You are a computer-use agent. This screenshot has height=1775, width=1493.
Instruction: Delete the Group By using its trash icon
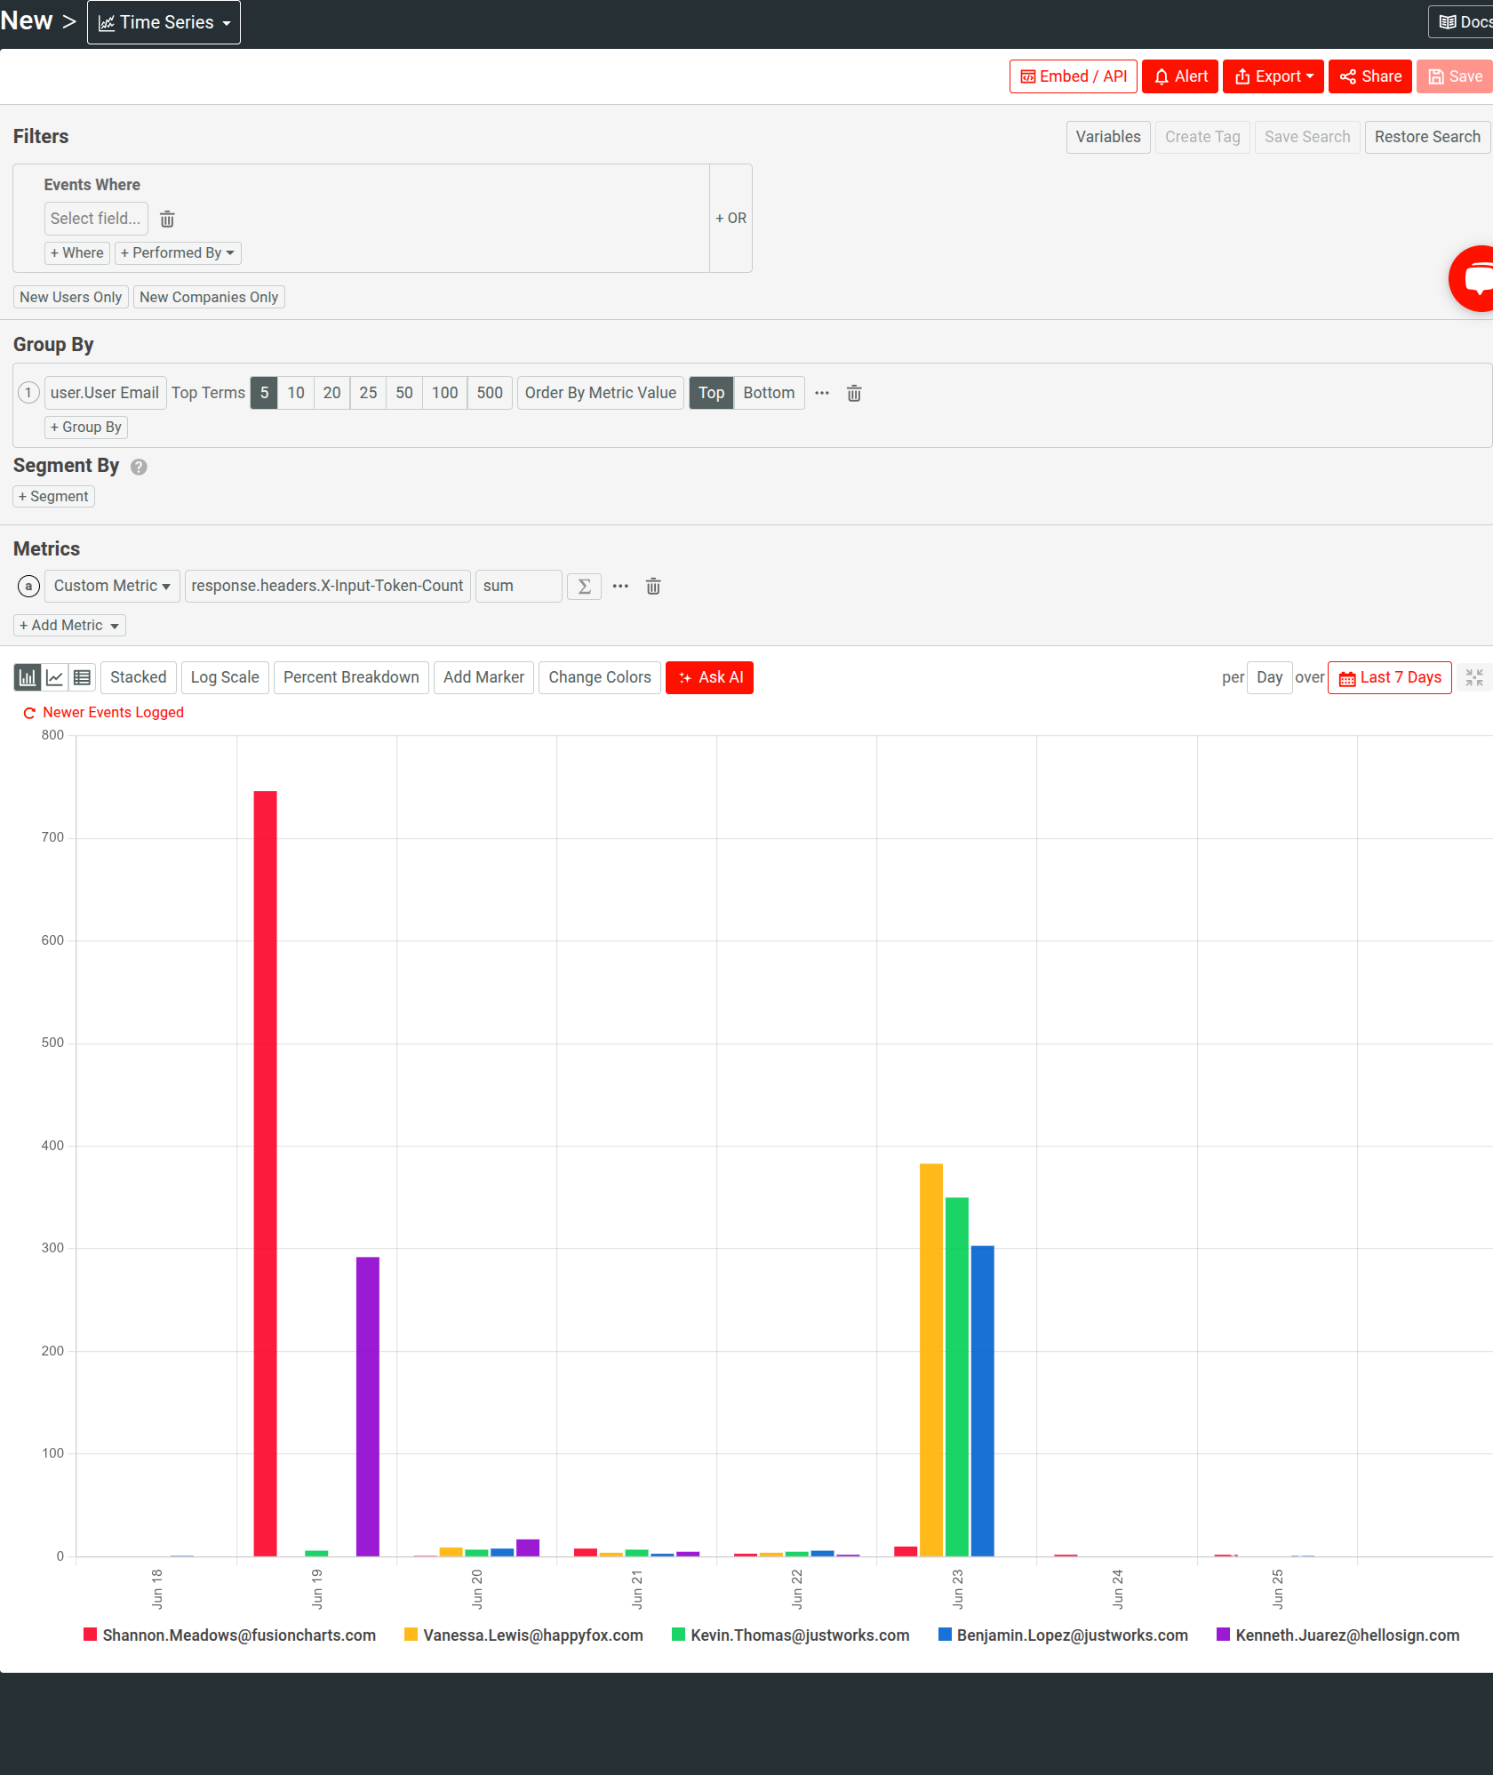click(854, 393)
